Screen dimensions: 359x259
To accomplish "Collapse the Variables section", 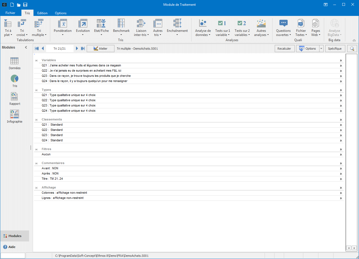I will [37, 60].
